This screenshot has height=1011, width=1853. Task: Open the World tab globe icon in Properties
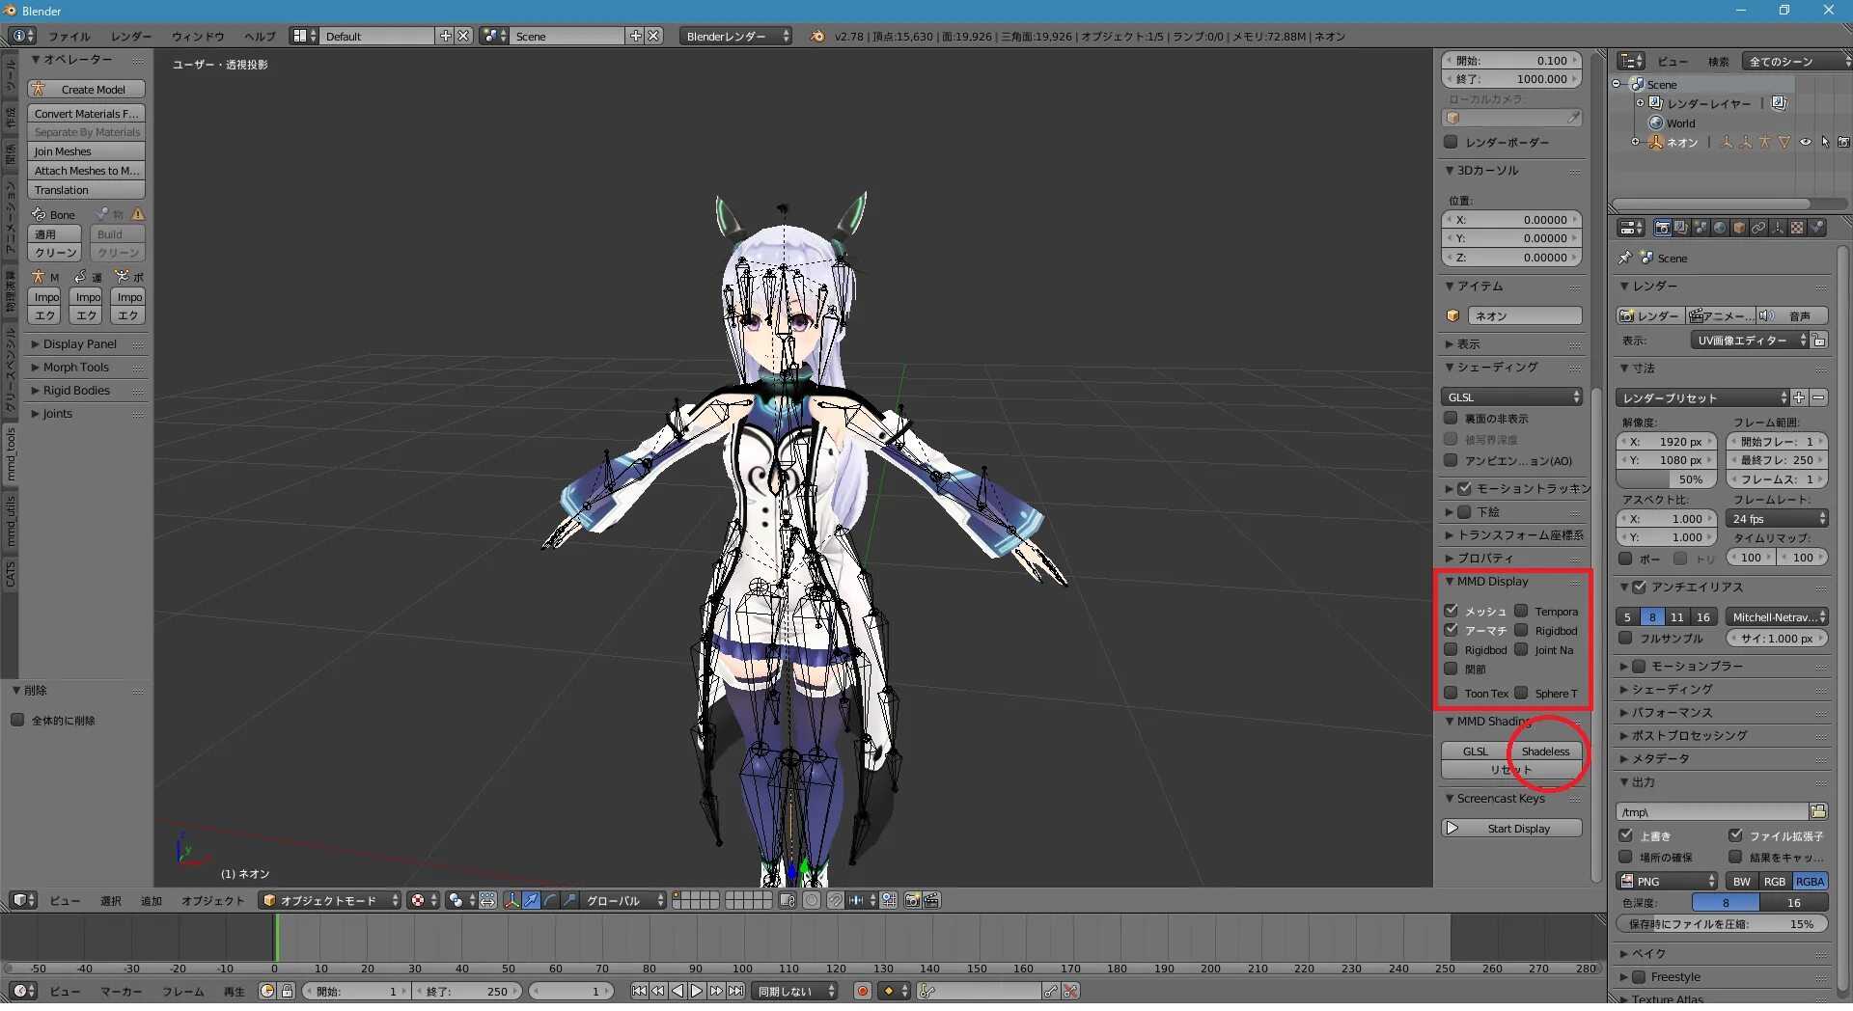(1720, 229)
